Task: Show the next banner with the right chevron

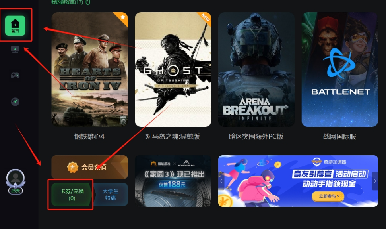Action: tap(375, 181)
